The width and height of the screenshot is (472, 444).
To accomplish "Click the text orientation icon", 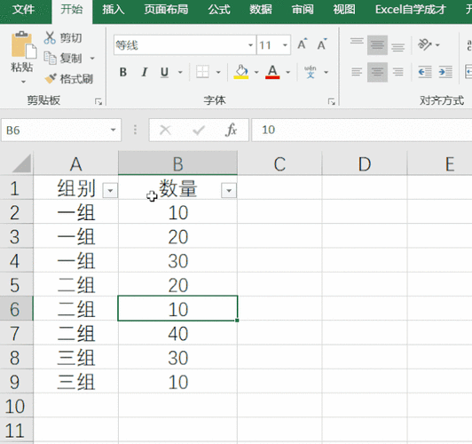I will (424, 44).
